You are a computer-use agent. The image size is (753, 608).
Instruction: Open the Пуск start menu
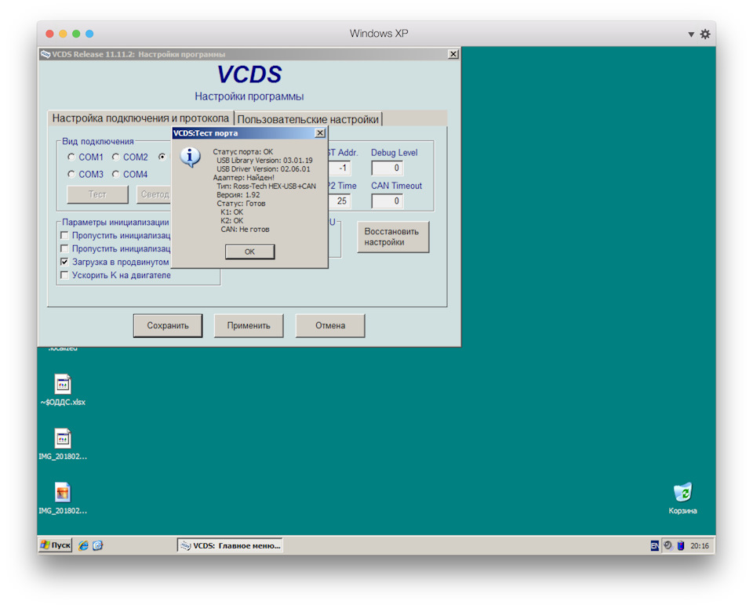click(x=56, y=545)
